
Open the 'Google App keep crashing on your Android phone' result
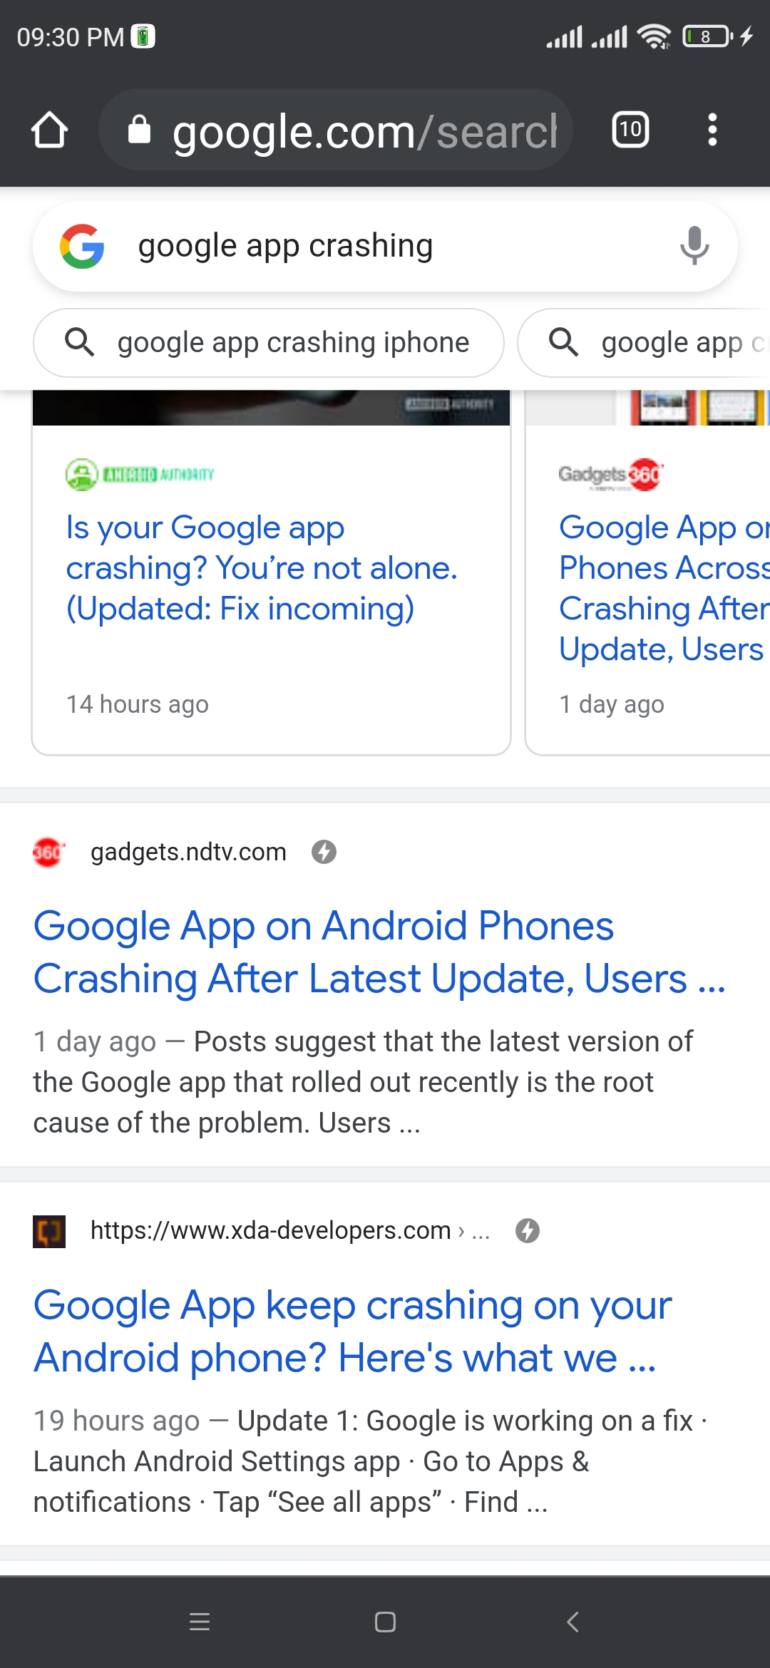click(353, 1332)
